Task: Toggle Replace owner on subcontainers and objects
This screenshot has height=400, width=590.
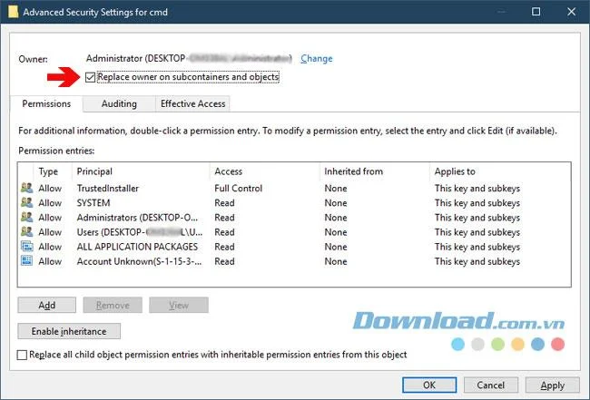Action: point(90,77)
